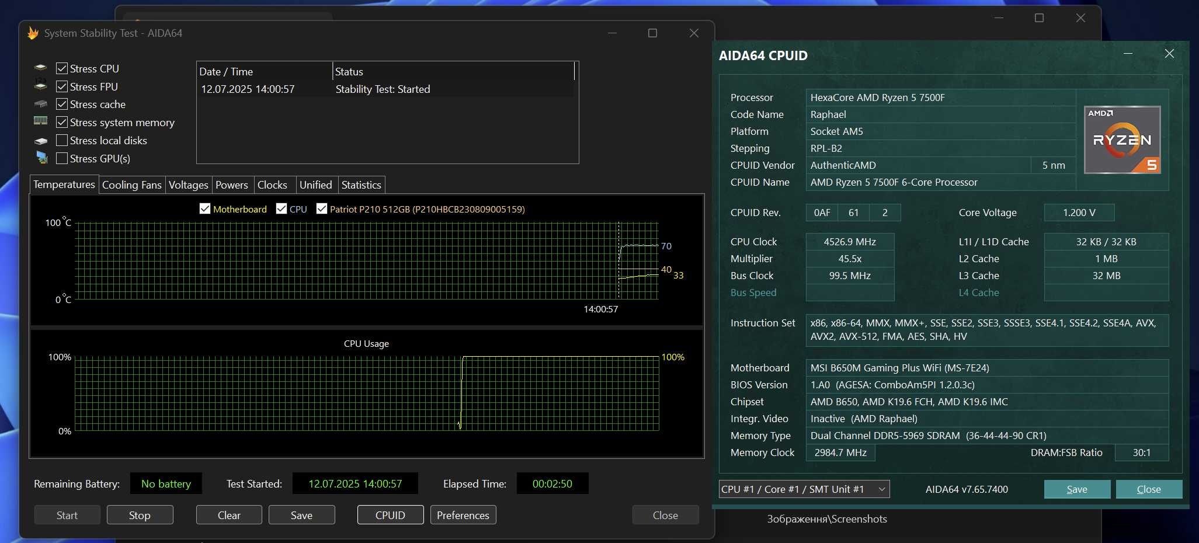The height and width of the screenshot is (543, 1199).
Task: Switch to the Cooling Fans tab
Action: coord(132,185)
